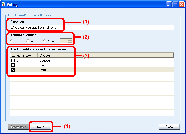Minimize the Voting window

[169, 4]
